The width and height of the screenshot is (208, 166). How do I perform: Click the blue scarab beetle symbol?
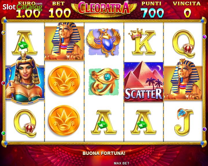pos(104,42)
